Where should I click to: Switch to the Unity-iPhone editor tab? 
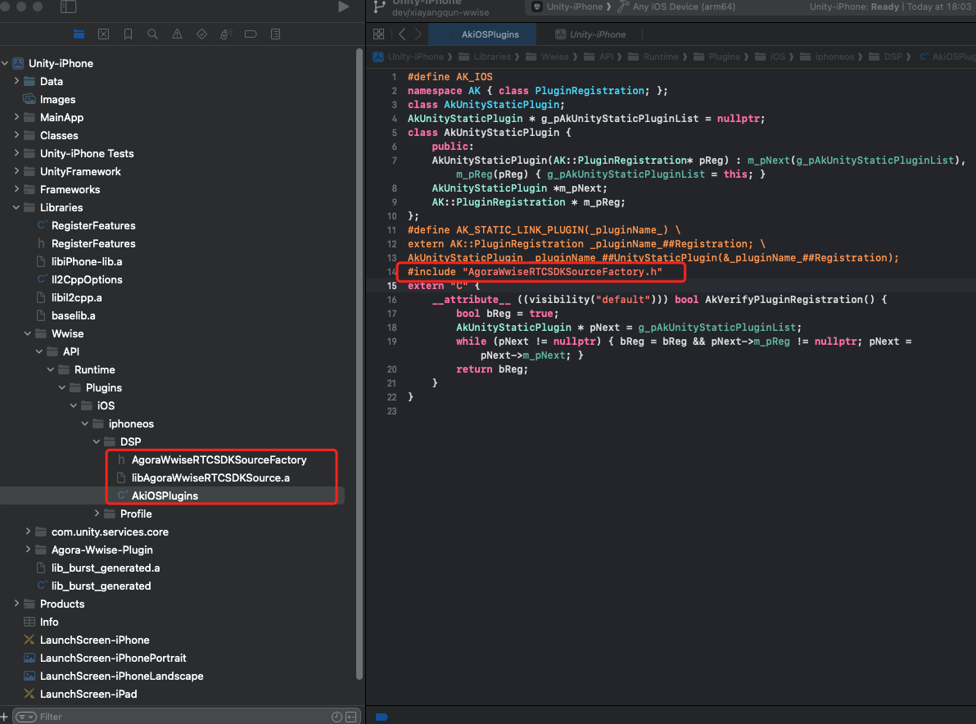[590, 34]
